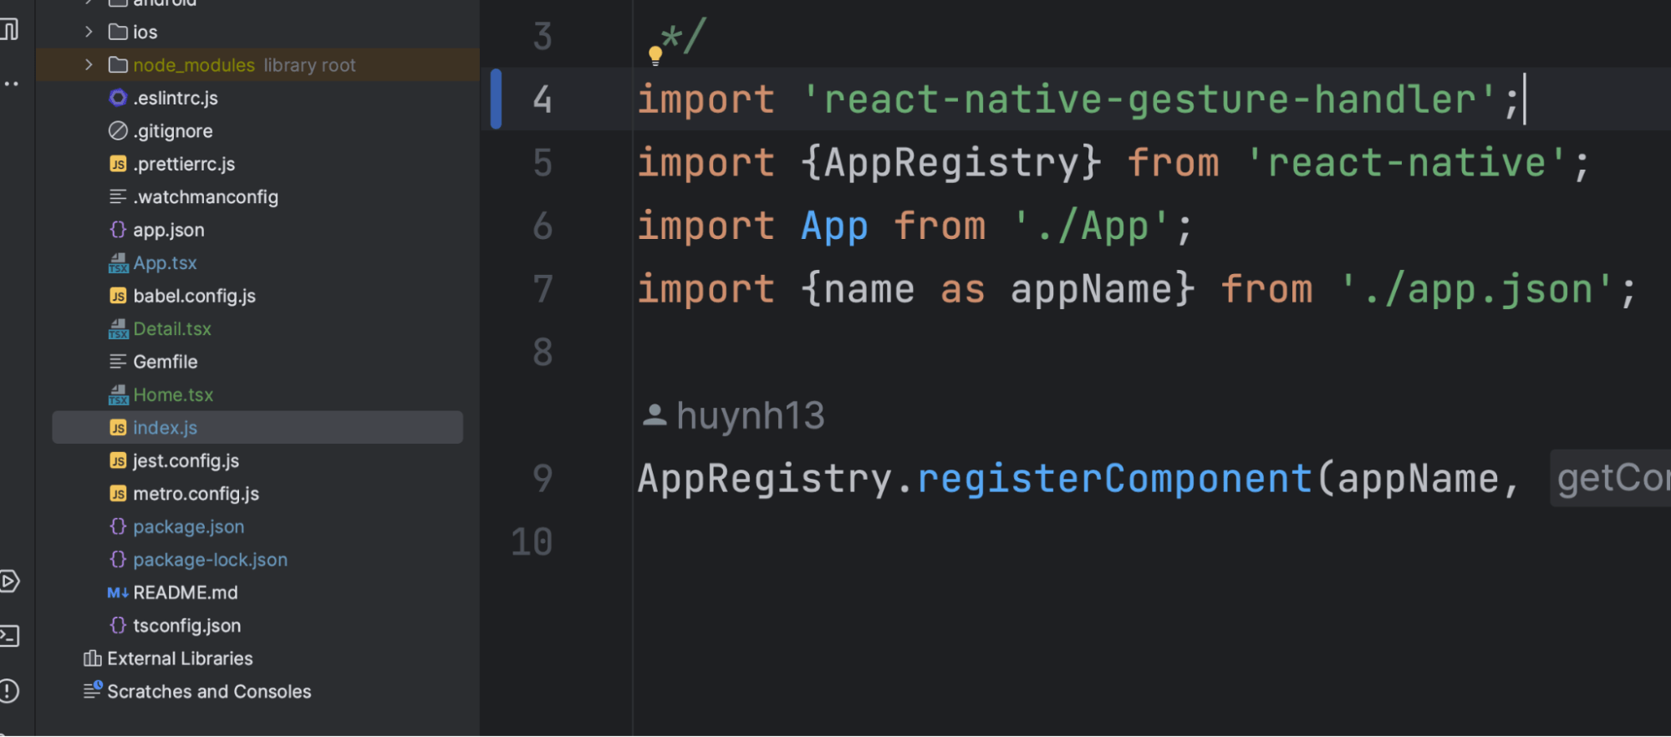Image resolution: width=1671 pixels, height=737 pixels.
Task: Open App.tsx in the project tree
Action: point(165,263)
